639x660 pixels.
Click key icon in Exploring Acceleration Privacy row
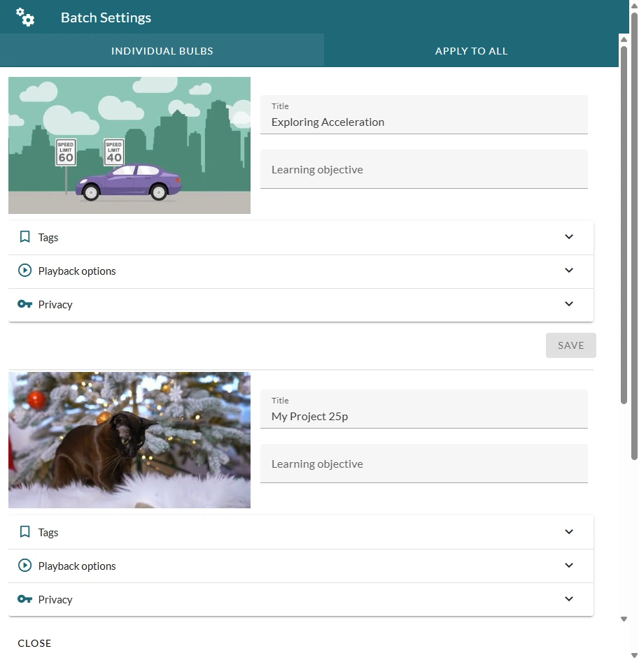click(x=25, y=304)
